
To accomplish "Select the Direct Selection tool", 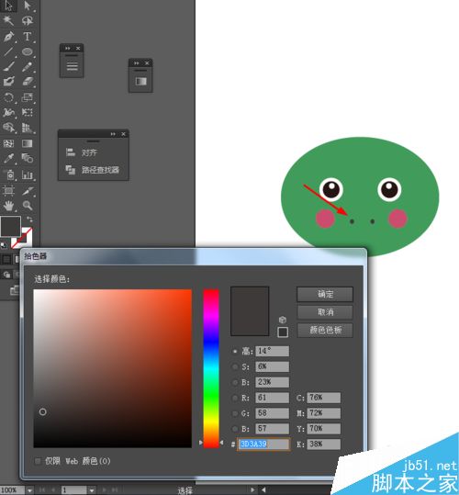I will tap(28, 6).
